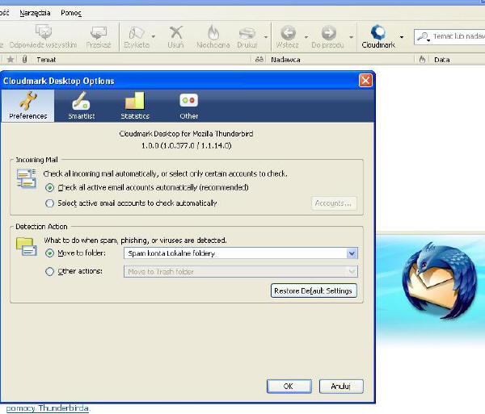Open the Statistics tab
Viewport: 485px width, 414px height.
point(135,106)
